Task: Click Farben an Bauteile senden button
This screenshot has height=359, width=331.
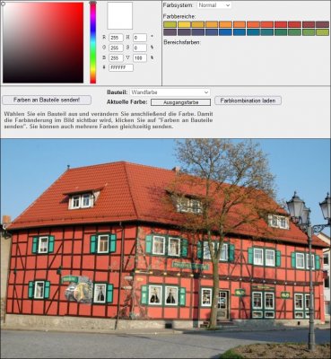Action: [47, 100]
